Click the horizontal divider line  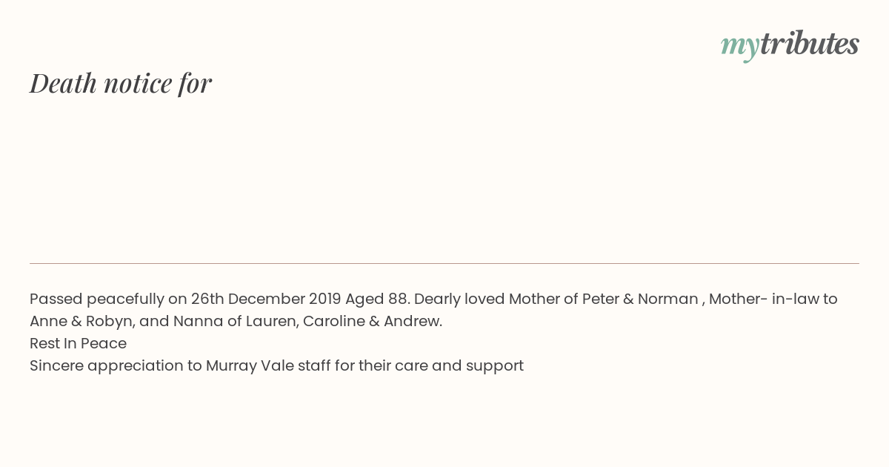click(x=444, y=263)
